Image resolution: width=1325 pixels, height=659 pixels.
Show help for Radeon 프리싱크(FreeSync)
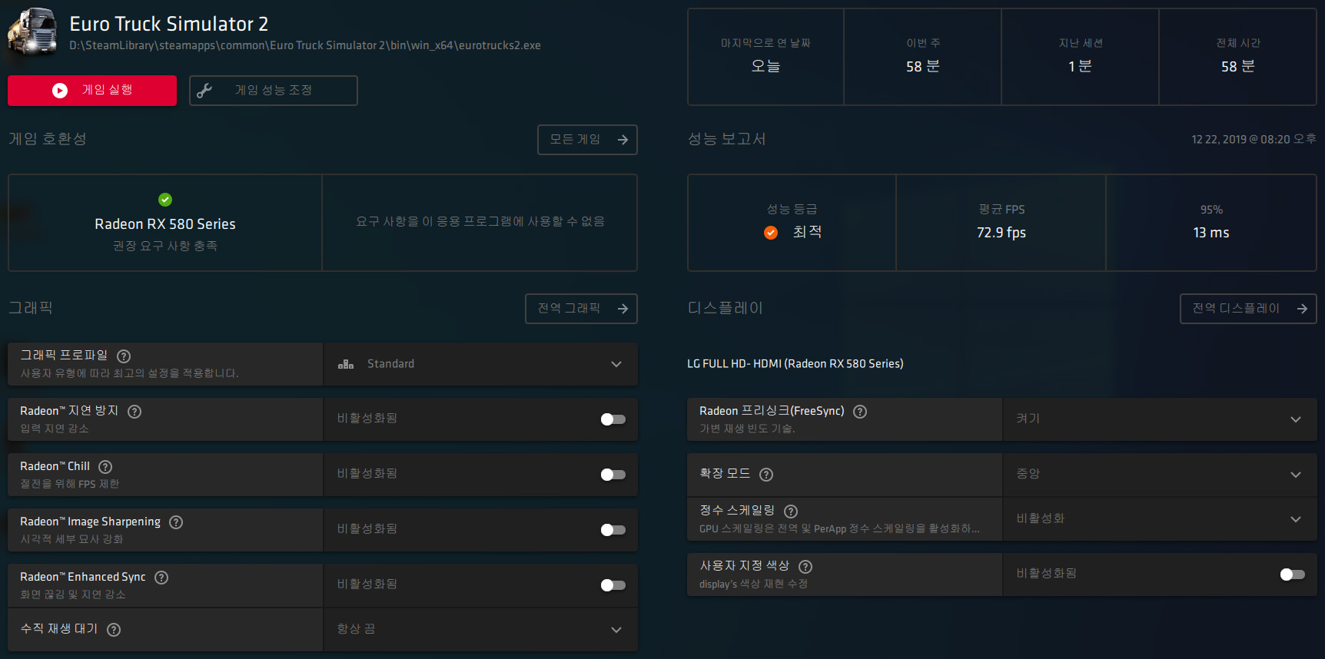861,412
